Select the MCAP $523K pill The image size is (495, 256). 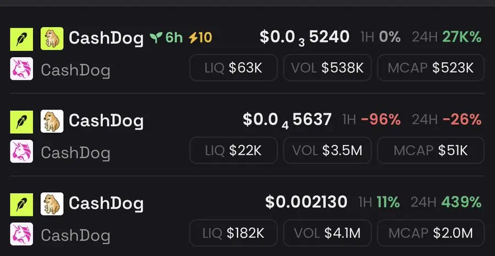pyautogui.click(x=431, y=68)
